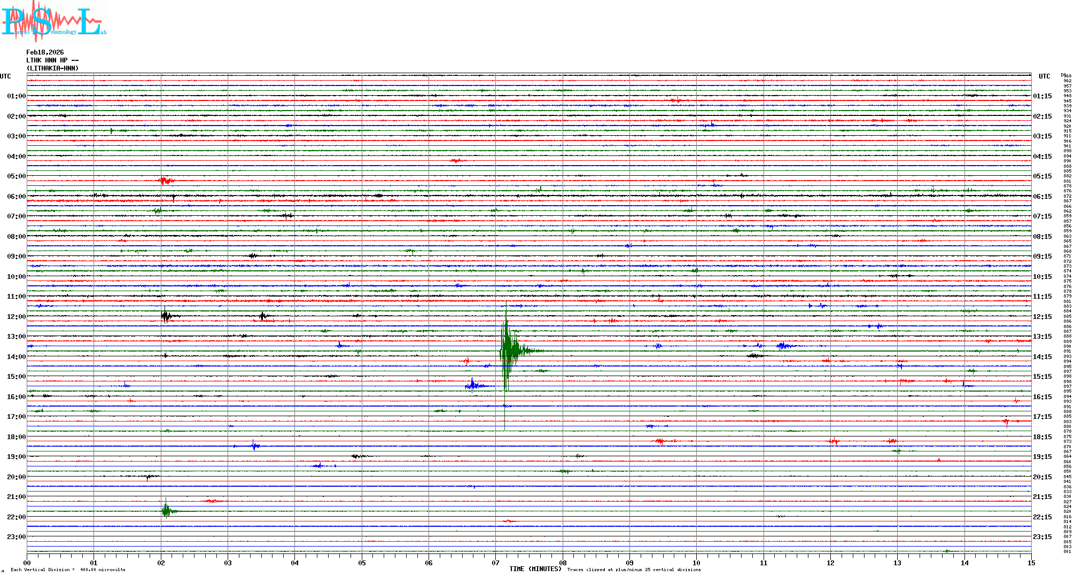Viewport: 1074px width, 577px height.
Task: Click the (LITHAKIA-HNN) station name
Action: pos(52,68)
